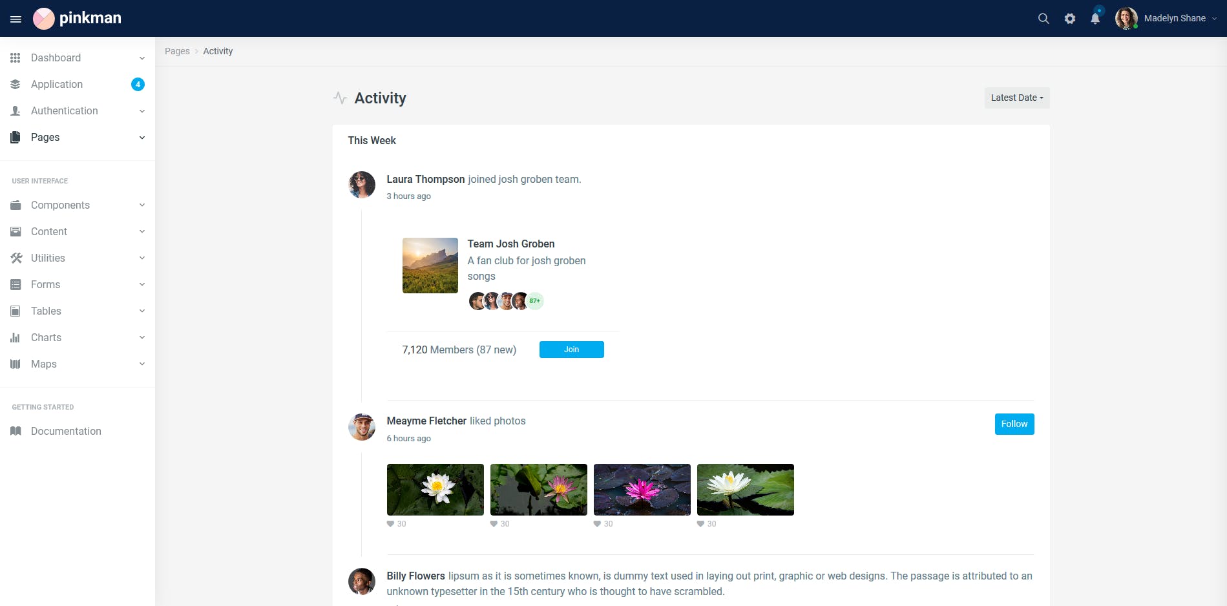This screenshot has width=1227, height=606.
Task: Click the Join button for Team Josh Groben
Action: click(571, 349)
